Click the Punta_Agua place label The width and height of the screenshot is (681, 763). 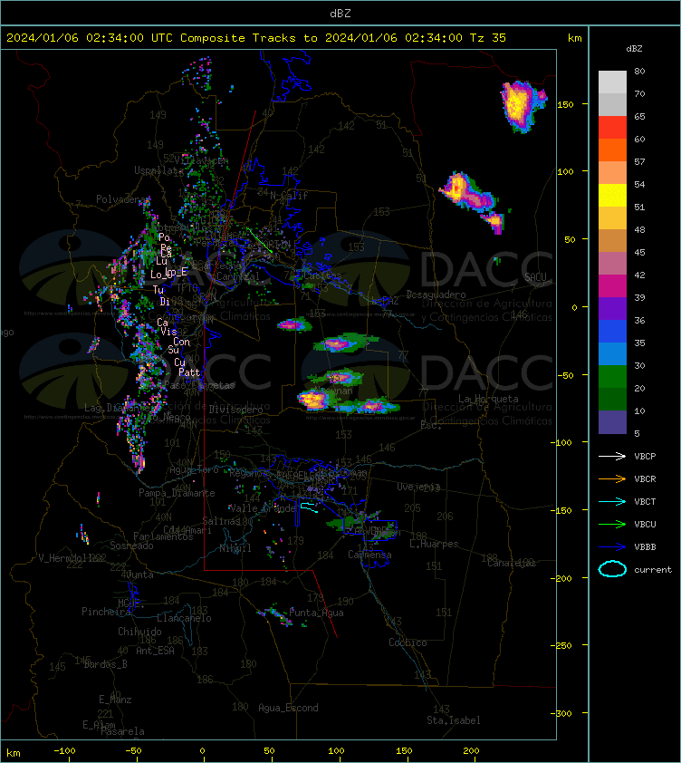(x=316, y=613)
